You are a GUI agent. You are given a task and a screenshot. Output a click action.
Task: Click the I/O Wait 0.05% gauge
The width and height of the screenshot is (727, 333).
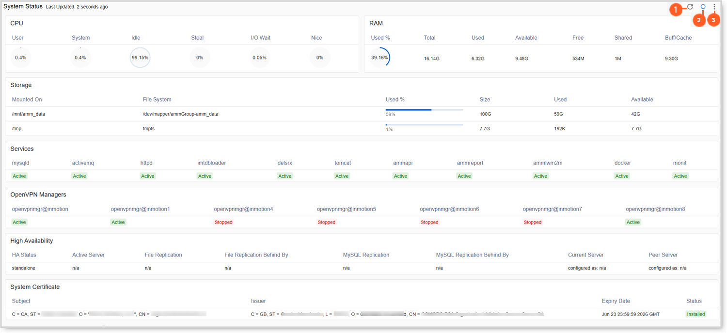(x=259, y=58)
